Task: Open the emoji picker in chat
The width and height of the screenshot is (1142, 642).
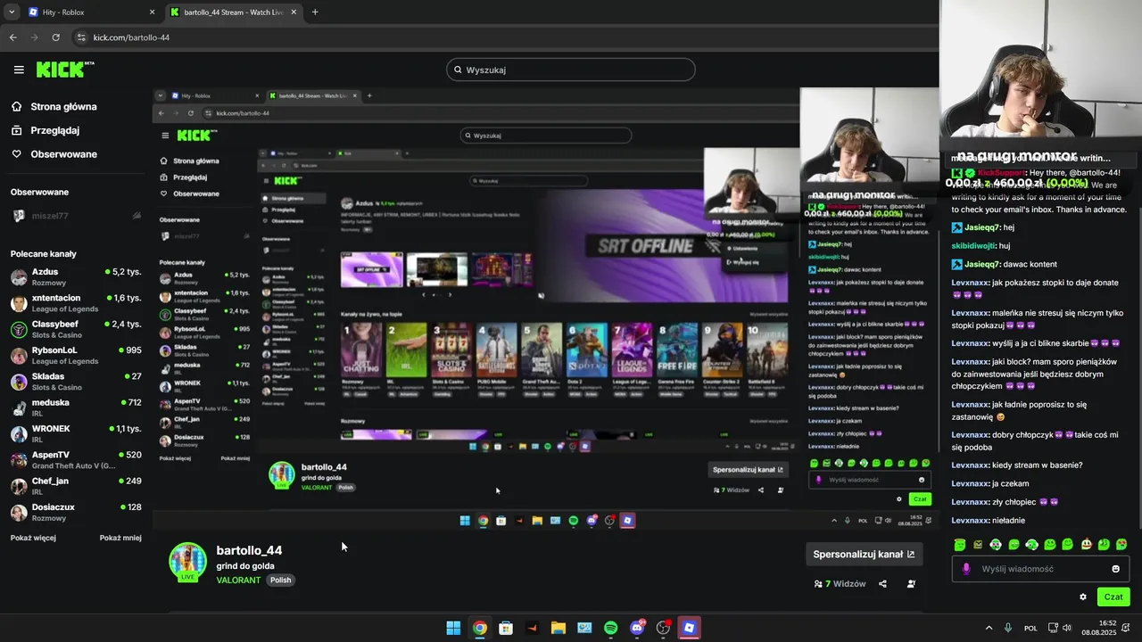Action: 1115,569
